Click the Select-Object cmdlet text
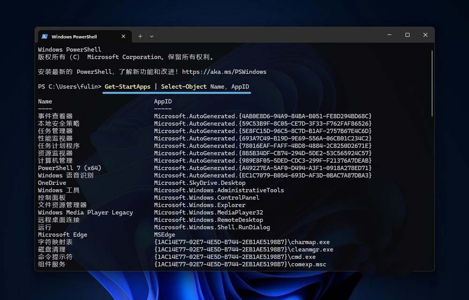Viewport: 469px width, 300px height. [x=183, y=87]
